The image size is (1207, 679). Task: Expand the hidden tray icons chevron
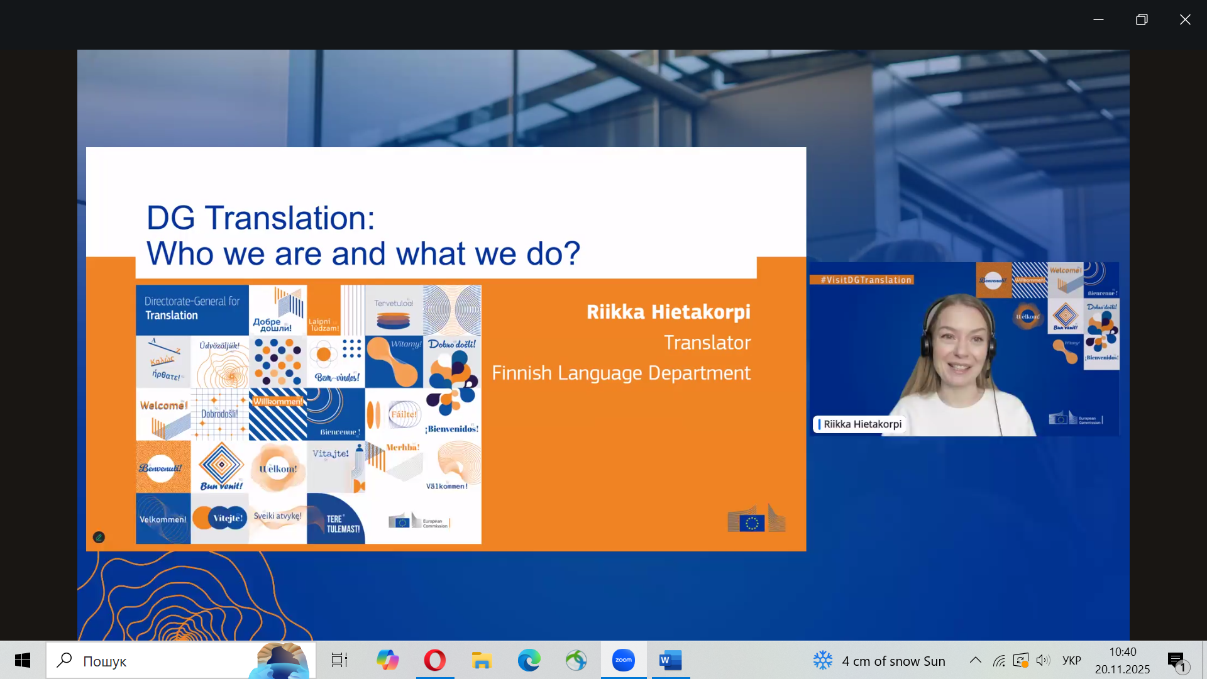pyautogui.click(x=976, y=660)
